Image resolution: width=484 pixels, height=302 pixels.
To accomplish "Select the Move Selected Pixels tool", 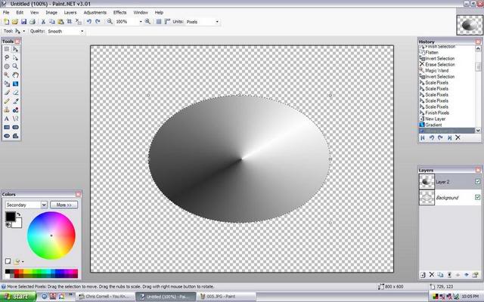I will pos(15,49).
